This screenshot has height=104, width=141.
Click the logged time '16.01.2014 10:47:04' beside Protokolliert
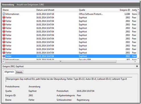[86, 91]
